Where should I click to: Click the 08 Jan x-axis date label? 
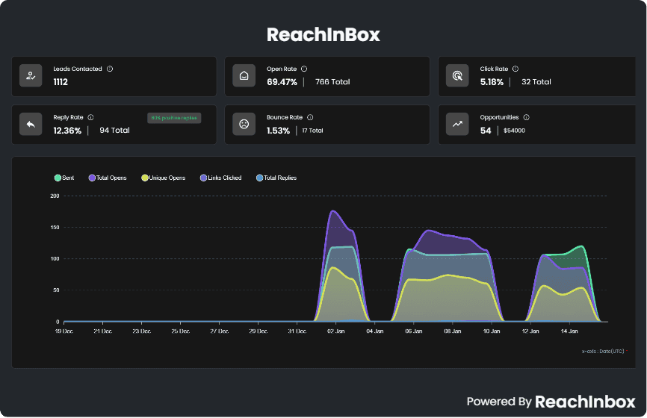453,331
